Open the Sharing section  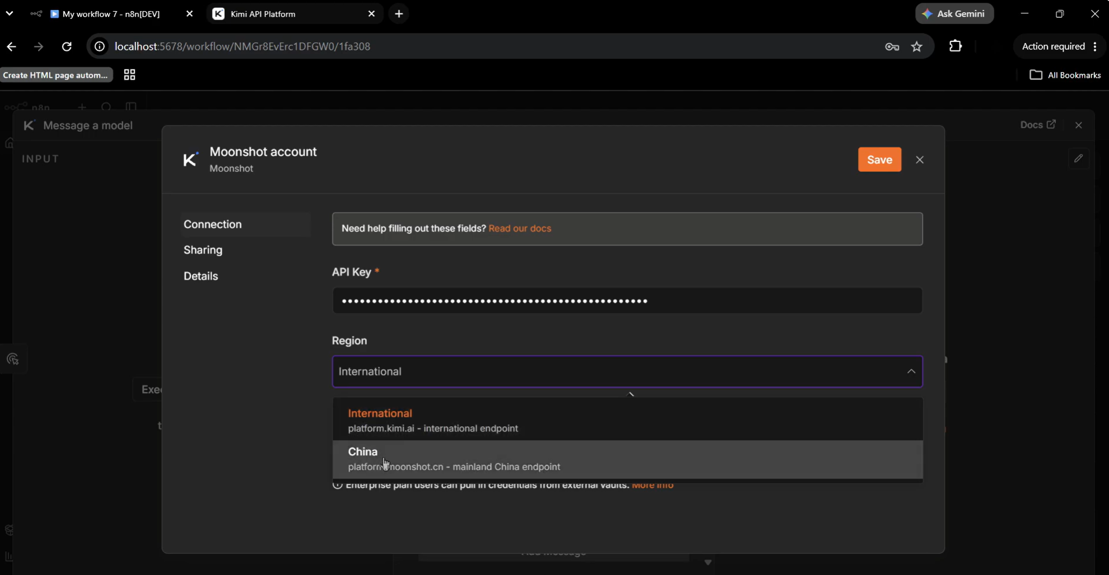point(203,250)
